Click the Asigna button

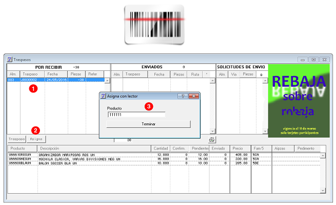pyautogui.click(x=36, y=139)
